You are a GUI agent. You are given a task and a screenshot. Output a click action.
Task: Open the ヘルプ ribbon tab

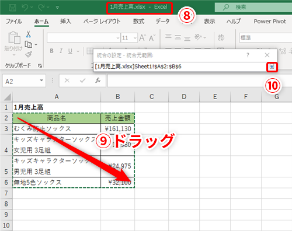coord(234,21)
